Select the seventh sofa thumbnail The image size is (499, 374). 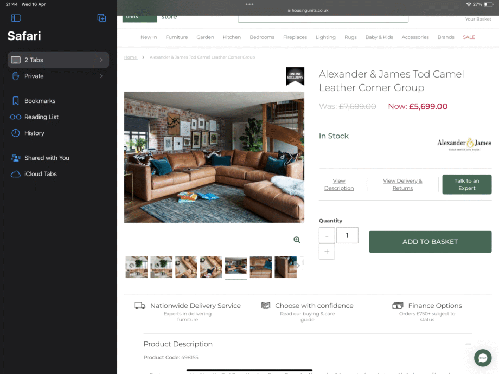(285, 267)
